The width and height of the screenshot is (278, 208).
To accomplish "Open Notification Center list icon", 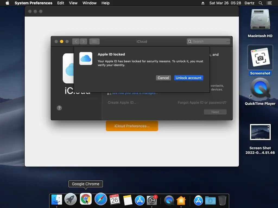I will 269,3.
